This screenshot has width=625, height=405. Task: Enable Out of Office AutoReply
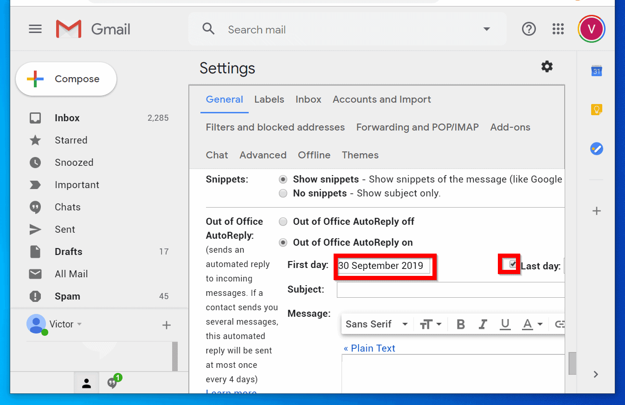(x=283, y=242)
